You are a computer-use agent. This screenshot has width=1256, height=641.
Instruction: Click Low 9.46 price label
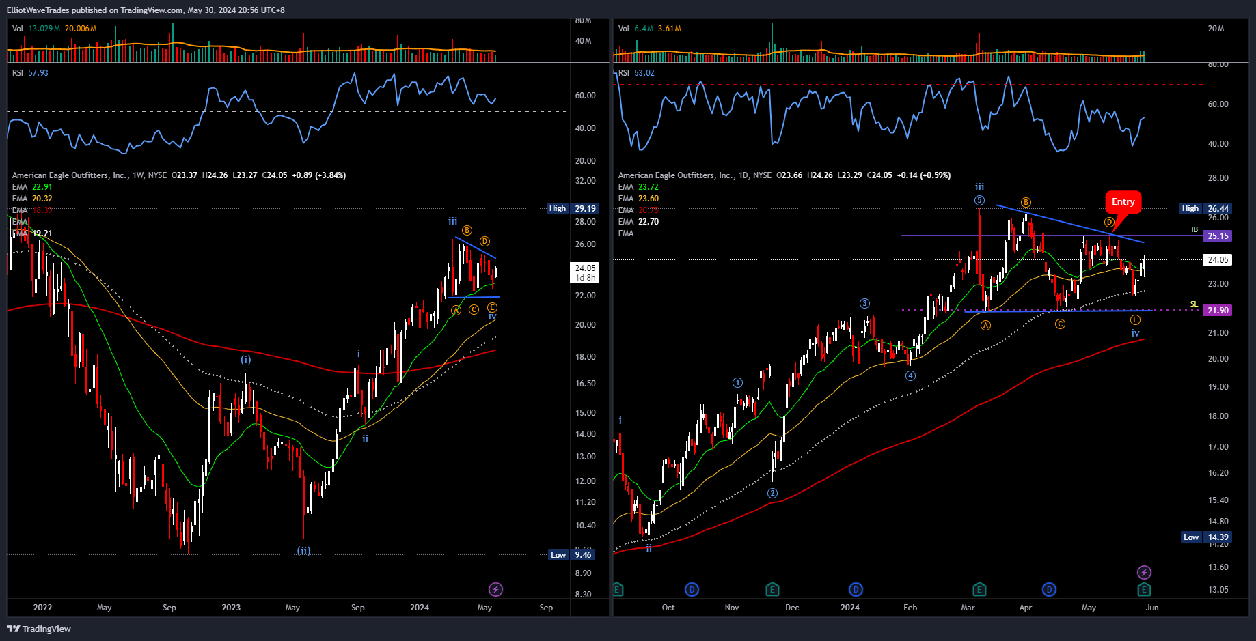point(572,554)
